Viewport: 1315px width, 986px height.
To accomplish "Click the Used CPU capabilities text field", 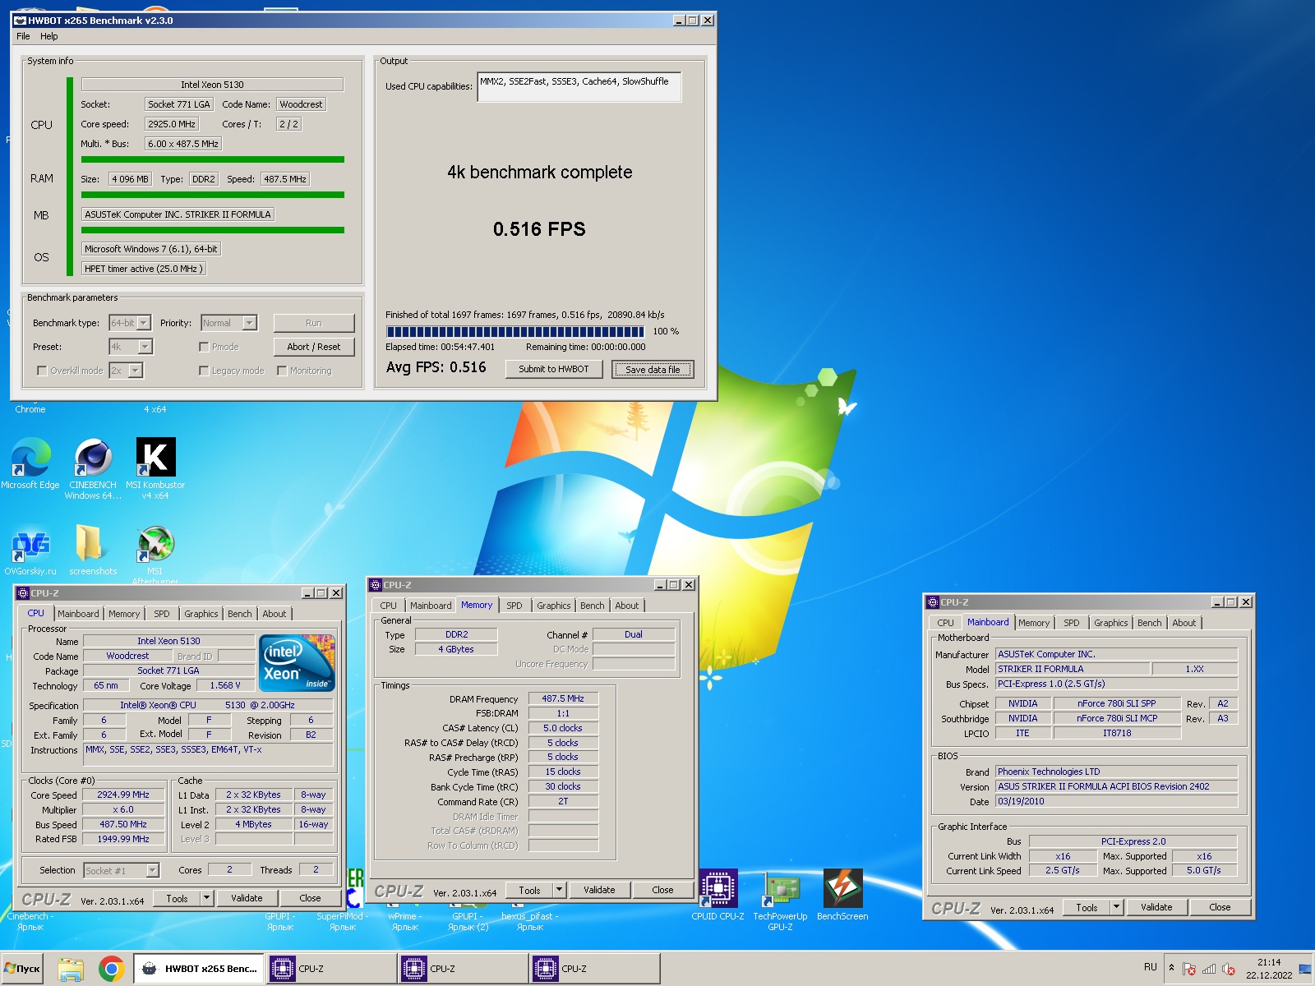I will tap(579, 87).
